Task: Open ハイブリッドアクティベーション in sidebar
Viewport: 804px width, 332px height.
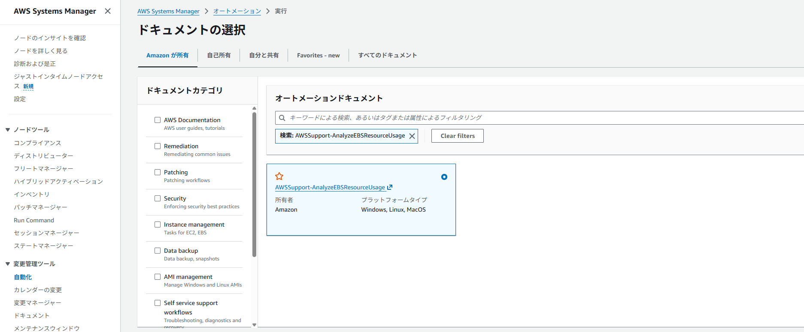Action: click(x=58, y=182)
